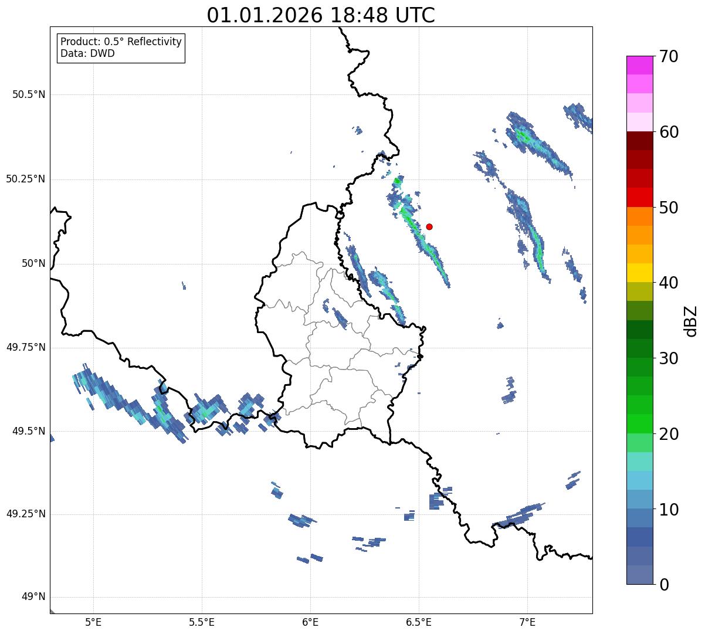Pick the magenta swatch at colorbar top
Image resolution: width=705 pixels, height=634 pixels.
(x=639, y=65)
